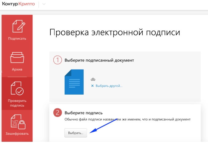
Task: Open the Подписать menu label
Action: click(17, 39)
